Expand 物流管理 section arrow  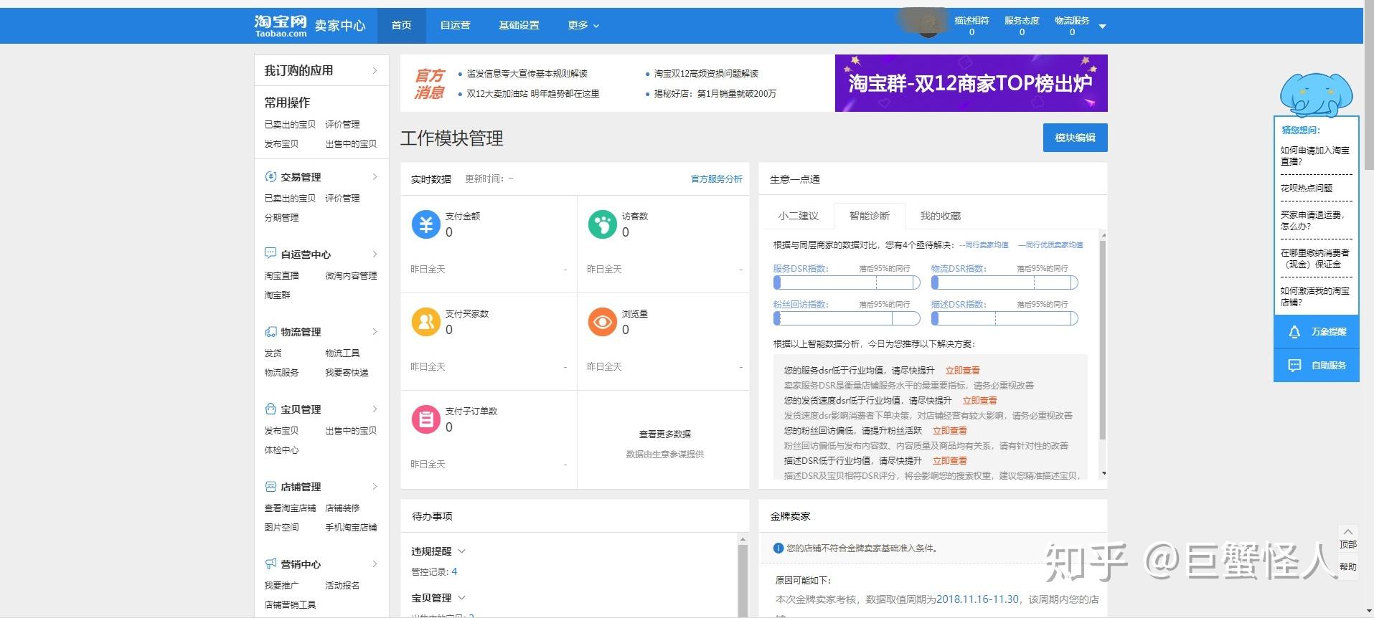(x=375, y=331)
